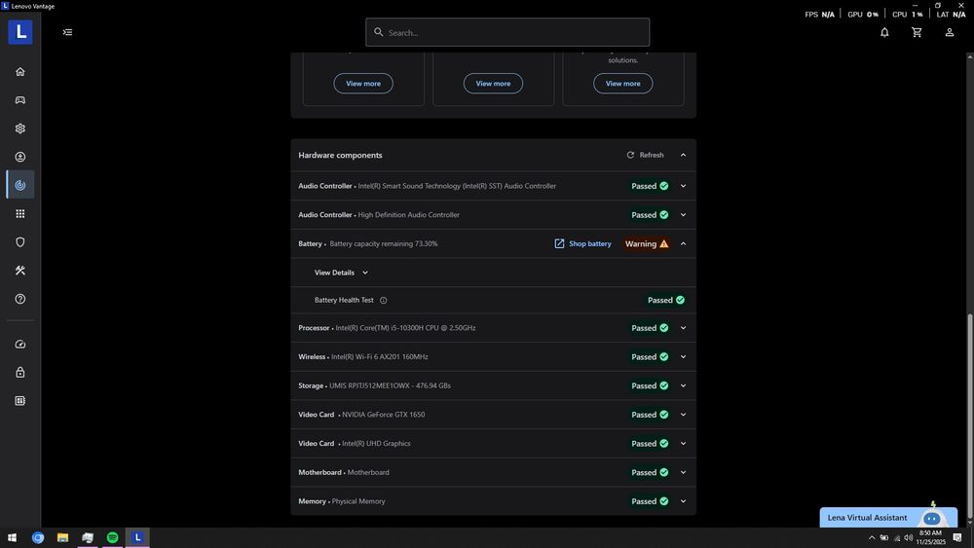The image size is (974, 548).
Task: Expand battery View Details
Action: coord(341,273)
